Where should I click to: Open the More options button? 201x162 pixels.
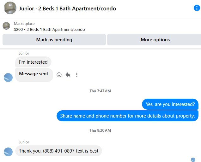(x=155, y=40)
